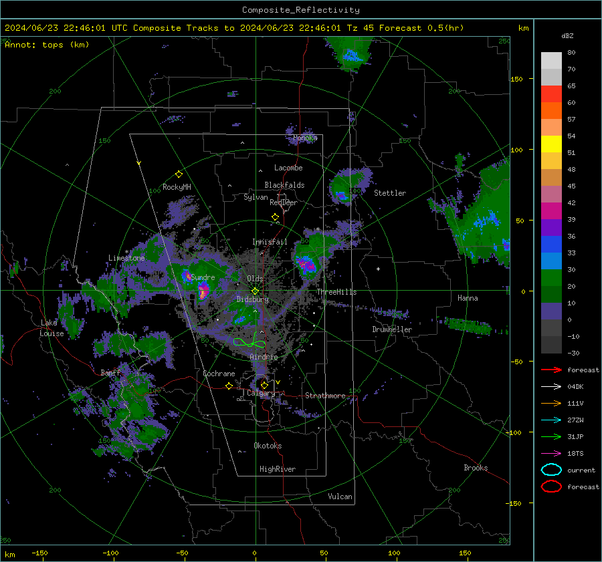Click the Airdrie city label

coord(264,357)
